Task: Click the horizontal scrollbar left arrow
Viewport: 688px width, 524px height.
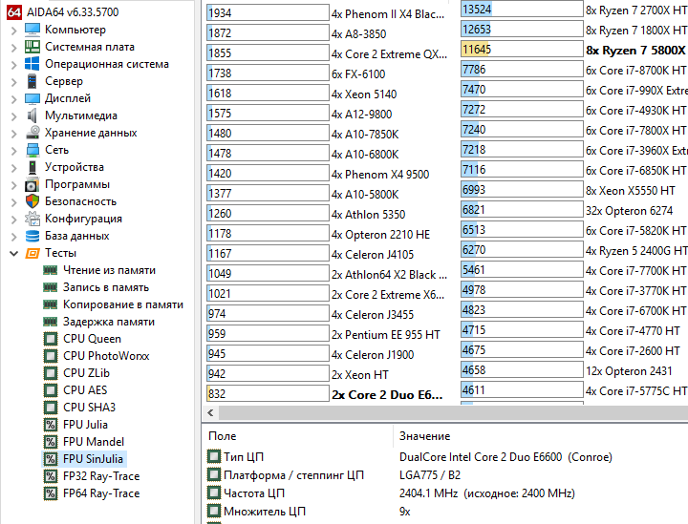Action: point(210,412)
